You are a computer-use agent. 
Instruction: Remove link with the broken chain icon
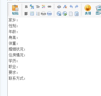59,7
